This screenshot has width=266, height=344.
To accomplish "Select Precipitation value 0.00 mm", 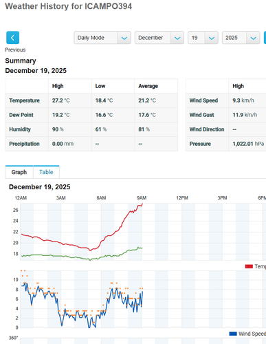I will (63, 144).
